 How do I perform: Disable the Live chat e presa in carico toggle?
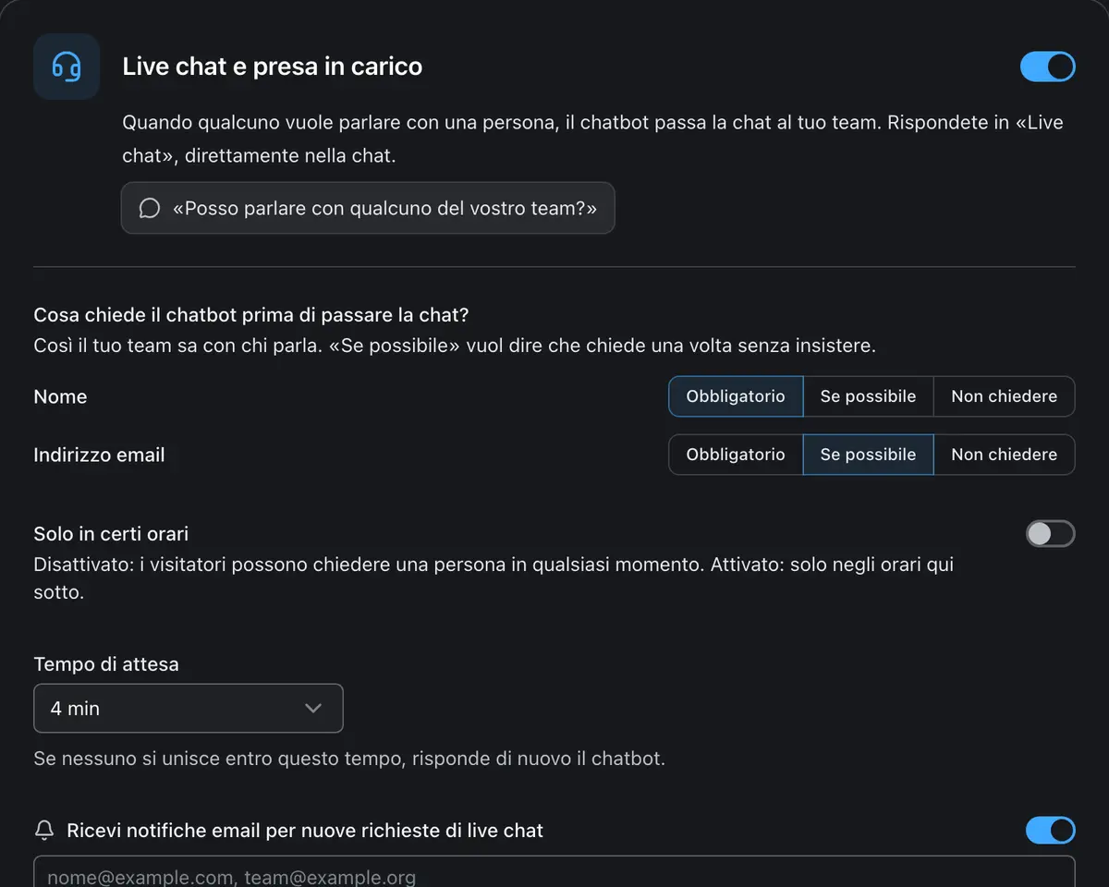pos(1047,67)
